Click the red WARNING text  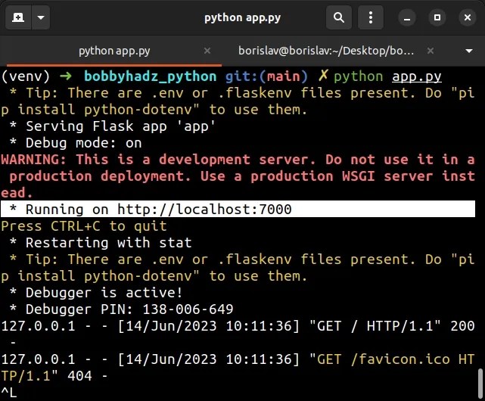tap(238, 176)
